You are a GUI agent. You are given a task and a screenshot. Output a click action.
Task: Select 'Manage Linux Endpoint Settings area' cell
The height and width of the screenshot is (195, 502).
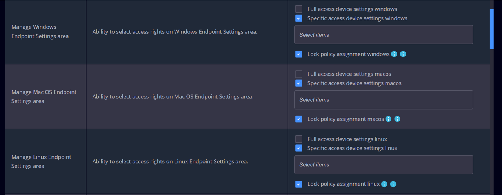[46, 162]
